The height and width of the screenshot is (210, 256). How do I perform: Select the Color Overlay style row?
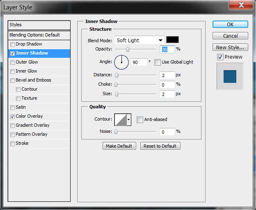tap(39, 116)
